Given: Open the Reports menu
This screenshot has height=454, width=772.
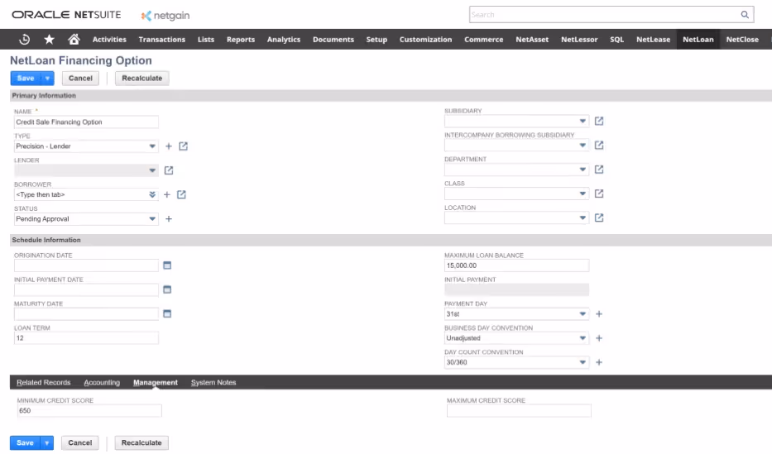Looking at the screenshot, I should [241, 40].
